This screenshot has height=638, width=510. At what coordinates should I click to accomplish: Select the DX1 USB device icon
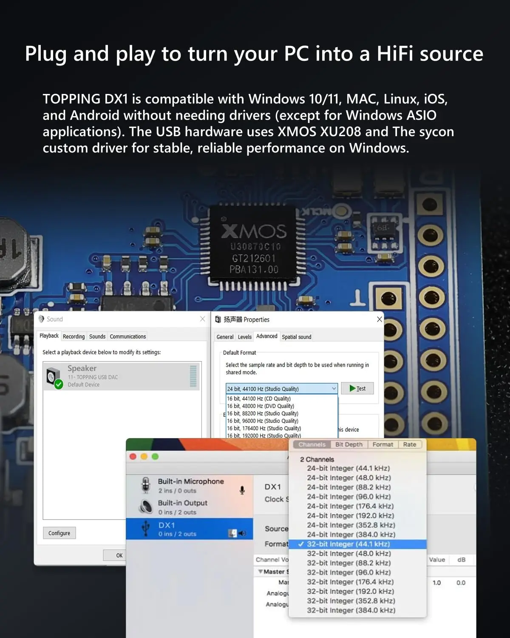(145, 528)
